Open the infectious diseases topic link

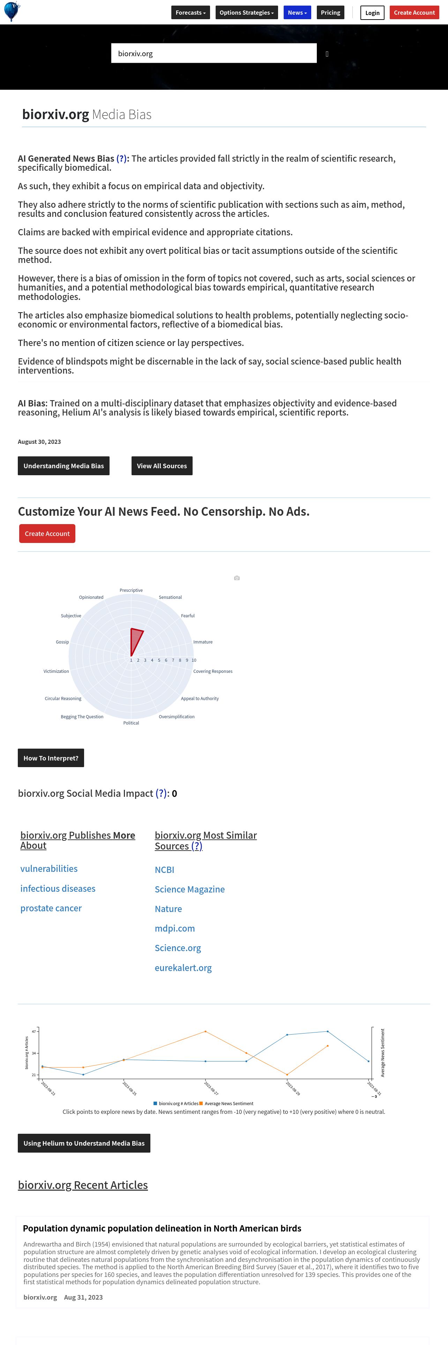[x=58, y=888]
